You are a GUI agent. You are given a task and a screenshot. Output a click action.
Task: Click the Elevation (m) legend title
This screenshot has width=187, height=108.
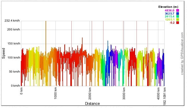click(x=169, y=7)
